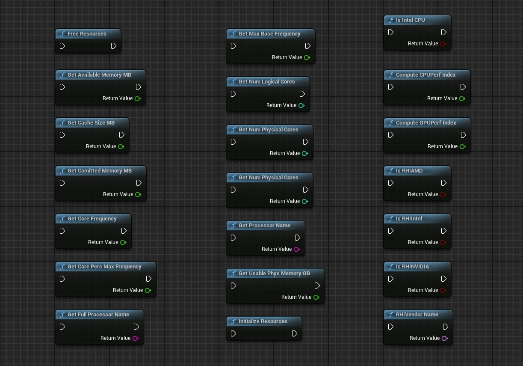Click output exec pin of Get Max Base Frequency
The width and height of the screenshot is (523, 366).
click(x=308, y=46)
